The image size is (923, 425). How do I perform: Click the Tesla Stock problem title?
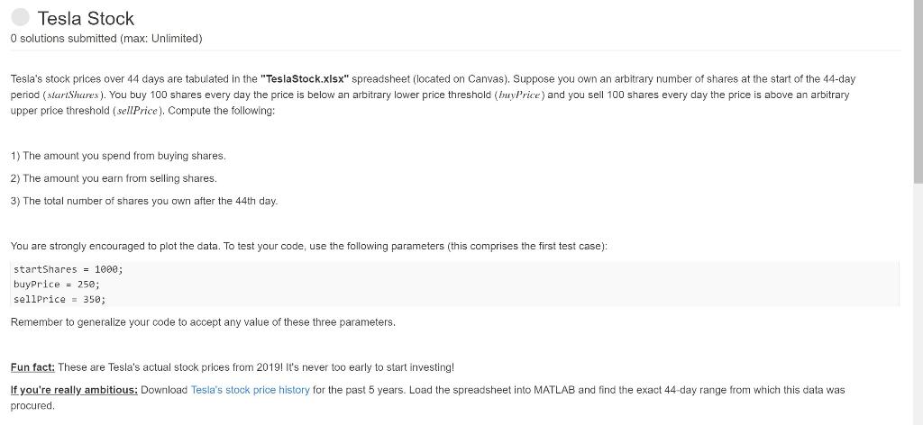86,18
